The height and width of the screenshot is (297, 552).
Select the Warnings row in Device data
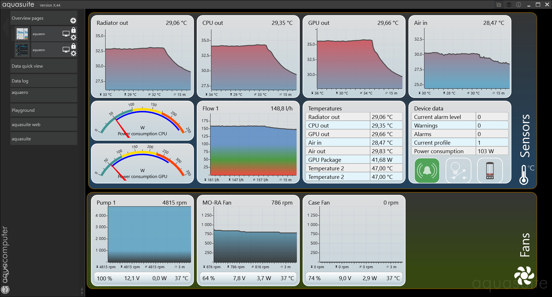tap(460, 125)
